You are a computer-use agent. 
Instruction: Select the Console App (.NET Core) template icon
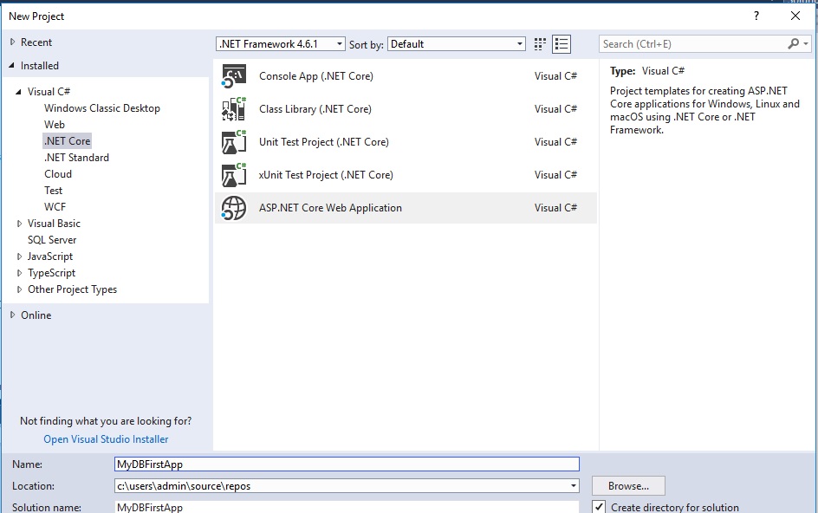tap(234, 75)
